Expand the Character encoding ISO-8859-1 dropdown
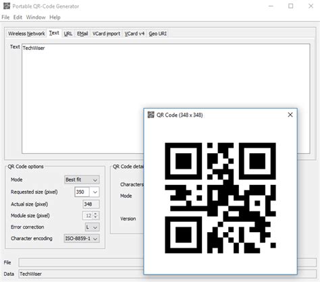The image size is (320, 282). (82, 239)
